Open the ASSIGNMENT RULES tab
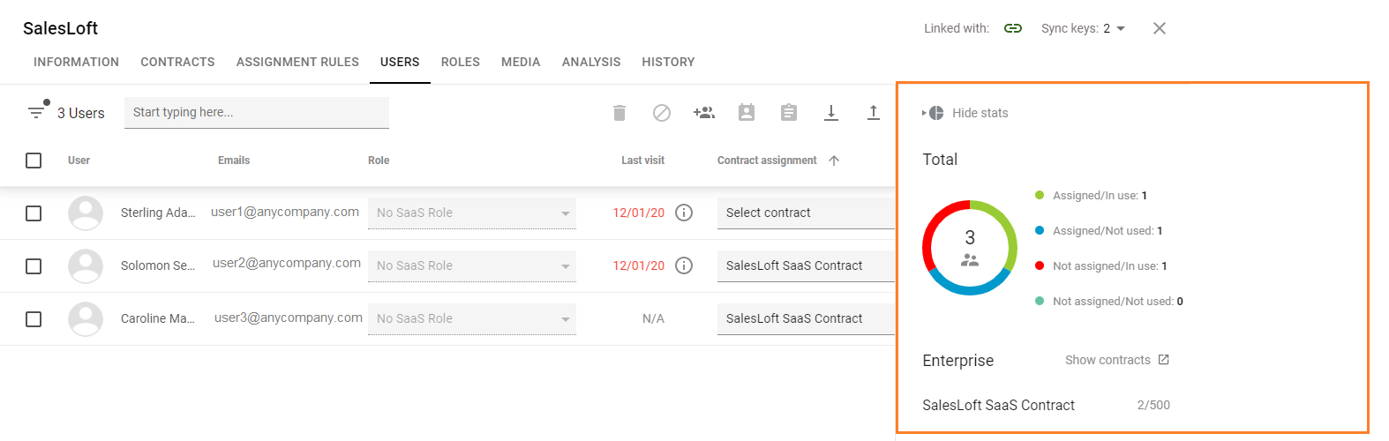 pos(297,62)
